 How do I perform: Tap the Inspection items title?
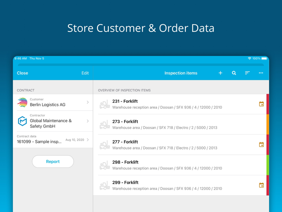point(181,73)
